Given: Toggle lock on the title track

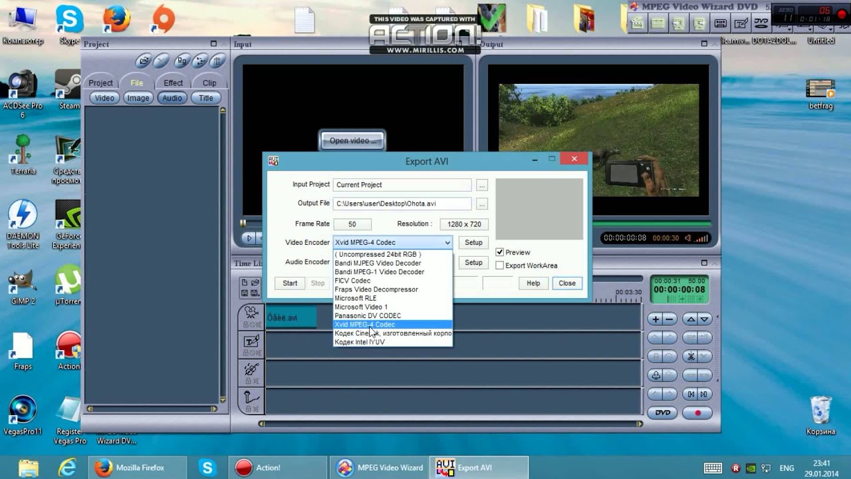Looking at the screenshot, I should pos(247,353).
